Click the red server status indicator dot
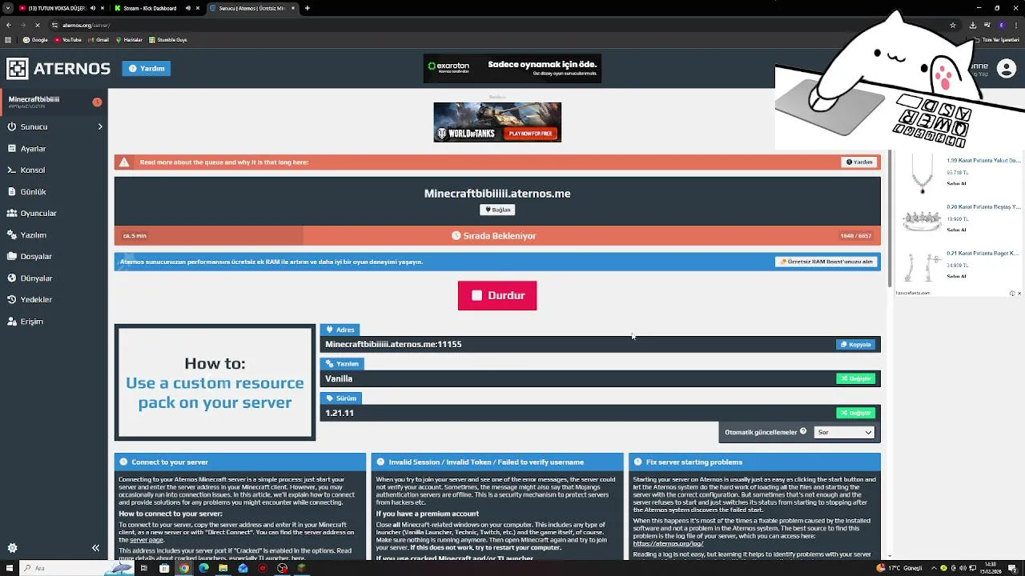Image resolution: width=1025 pixels, height=576 pixels. (97, 102)
